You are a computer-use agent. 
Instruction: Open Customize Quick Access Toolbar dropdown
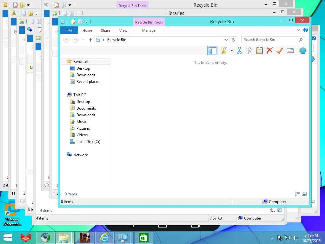tap(86, 22)
